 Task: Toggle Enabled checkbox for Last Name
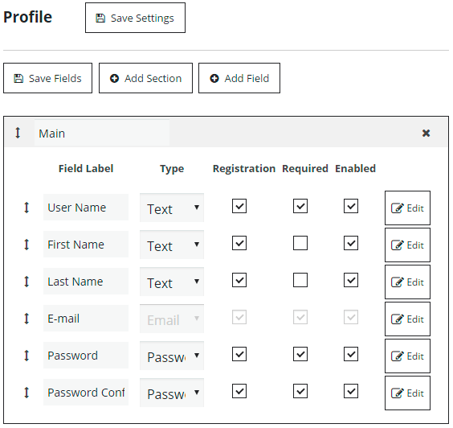(x=351, y=280)
